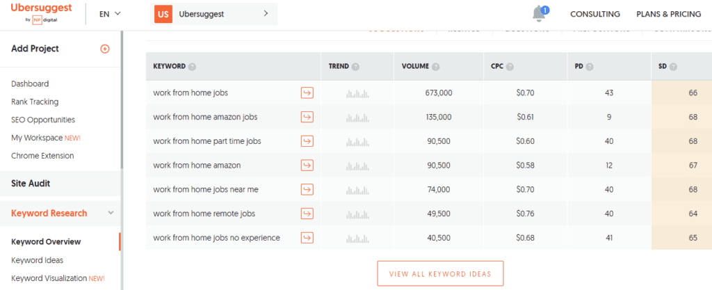
Task: Click the help icon next to TREND header
Action: coord(355,67)
